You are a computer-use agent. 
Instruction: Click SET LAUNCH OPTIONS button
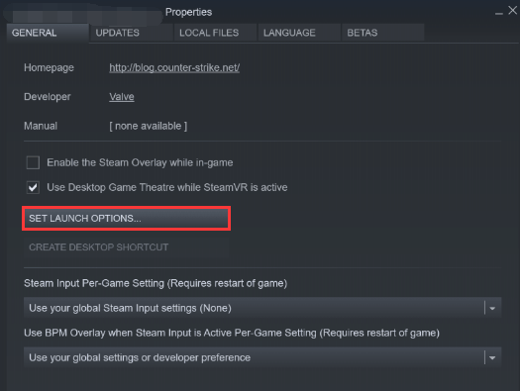127,219
